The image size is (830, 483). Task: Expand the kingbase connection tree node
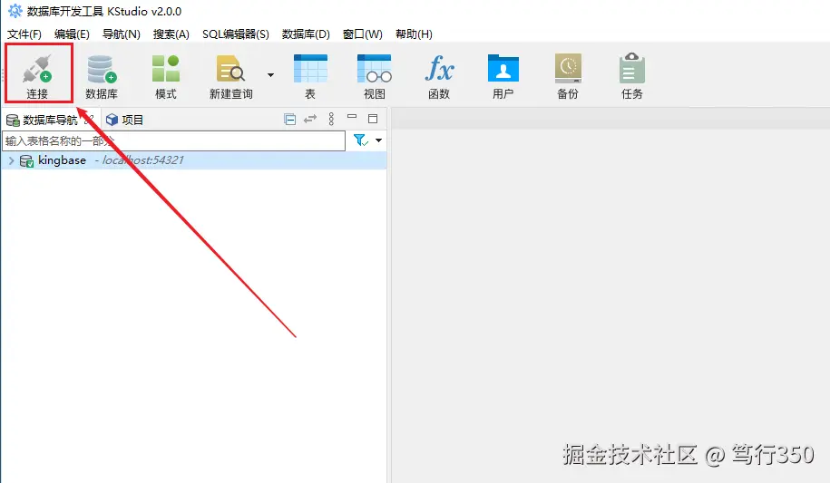click(x=11, y=160)
